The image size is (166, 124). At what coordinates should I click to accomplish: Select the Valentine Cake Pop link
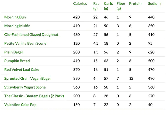(20, 105)
